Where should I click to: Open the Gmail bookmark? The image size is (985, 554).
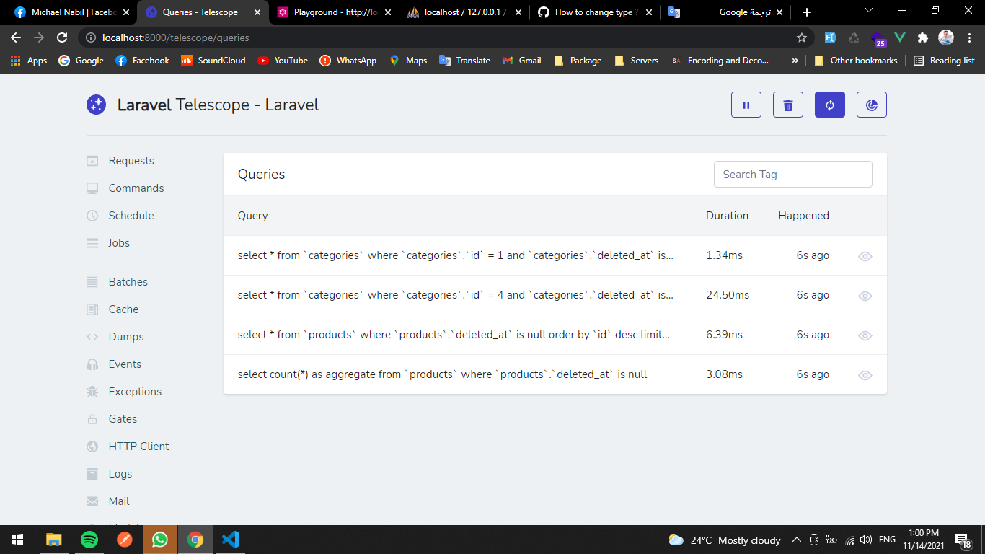coord(521,61)
